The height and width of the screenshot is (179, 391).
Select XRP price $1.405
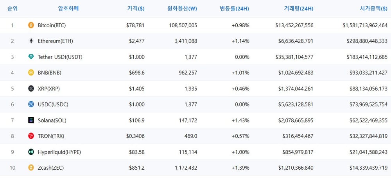(136, 89)
